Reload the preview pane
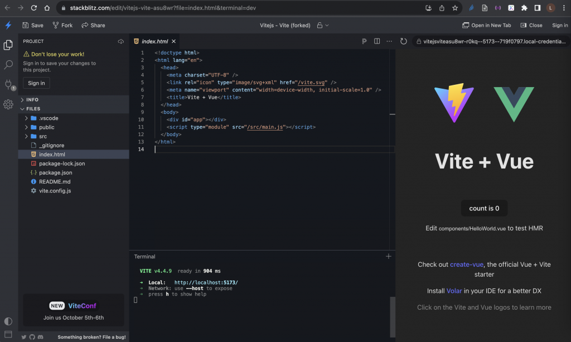 coord(404,41)
